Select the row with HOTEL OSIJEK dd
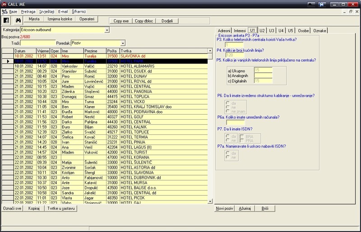This screenshot has height=232, width=361. (105, 71)
